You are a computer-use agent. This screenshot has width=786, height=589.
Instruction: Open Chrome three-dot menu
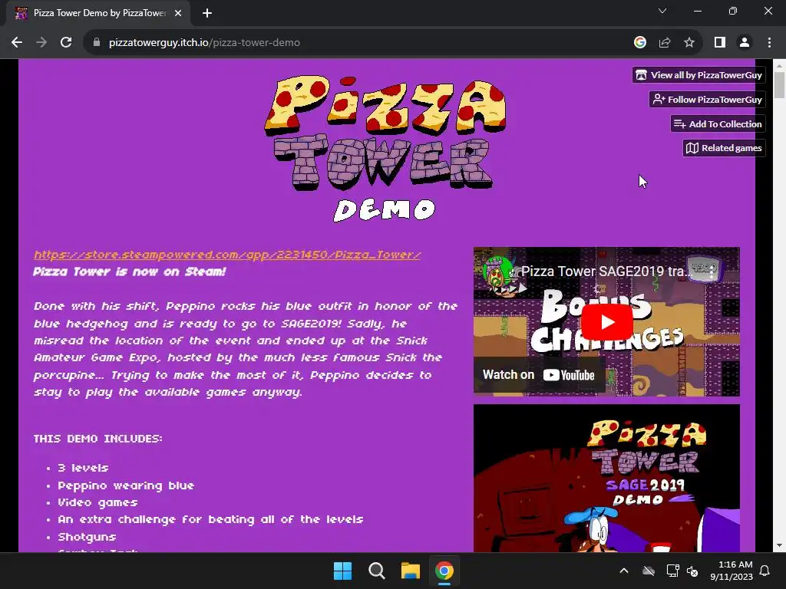769,43
